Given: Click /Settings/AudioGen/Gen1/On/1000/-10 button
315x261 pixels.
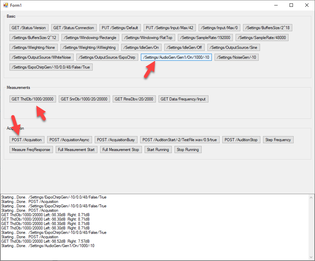Looking at the screenshot, I should coord(176,57).
